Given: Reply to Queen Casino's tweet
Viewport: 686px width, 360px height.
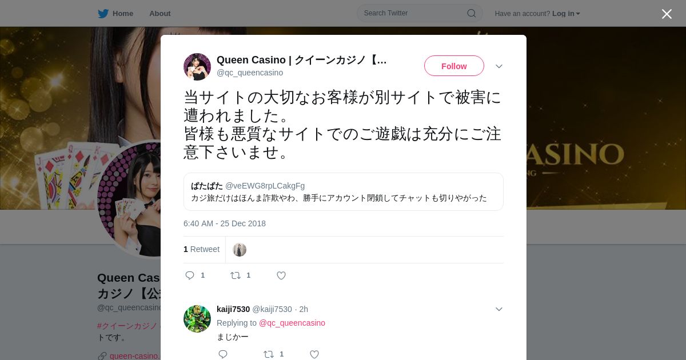Looking at the screenshot, I should (190, 275).
